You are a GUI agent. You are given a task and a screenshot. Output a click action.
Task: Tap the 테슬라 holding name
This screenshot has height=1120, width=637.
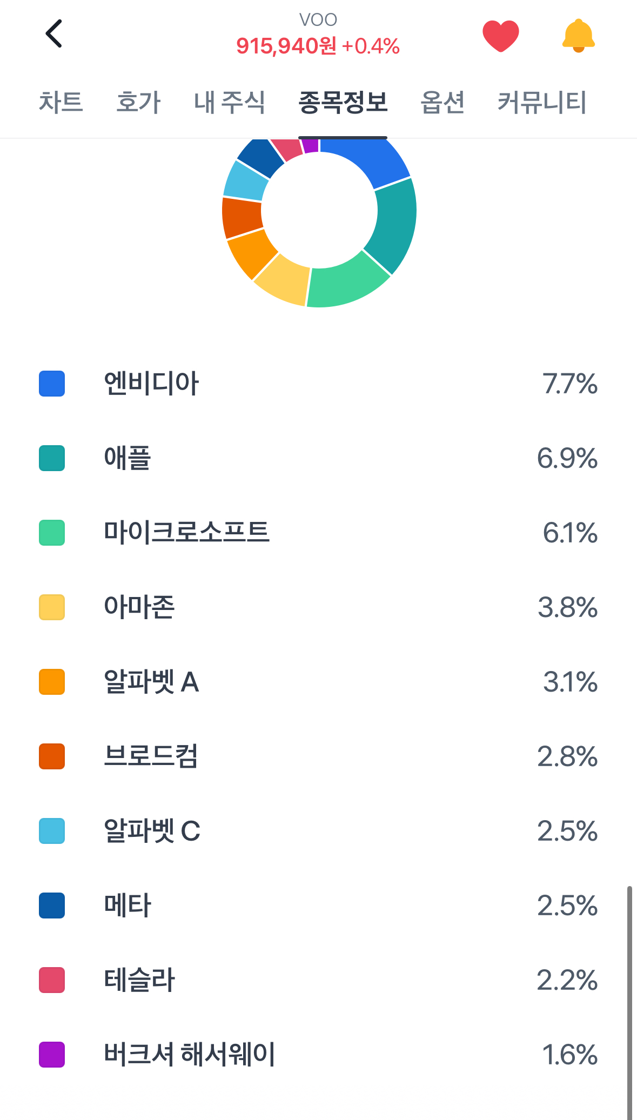139,980
